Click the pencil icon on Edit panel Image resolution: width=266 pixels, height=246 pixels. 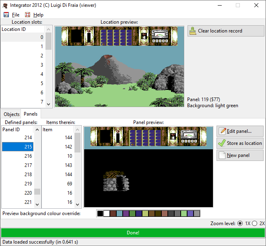223,131
